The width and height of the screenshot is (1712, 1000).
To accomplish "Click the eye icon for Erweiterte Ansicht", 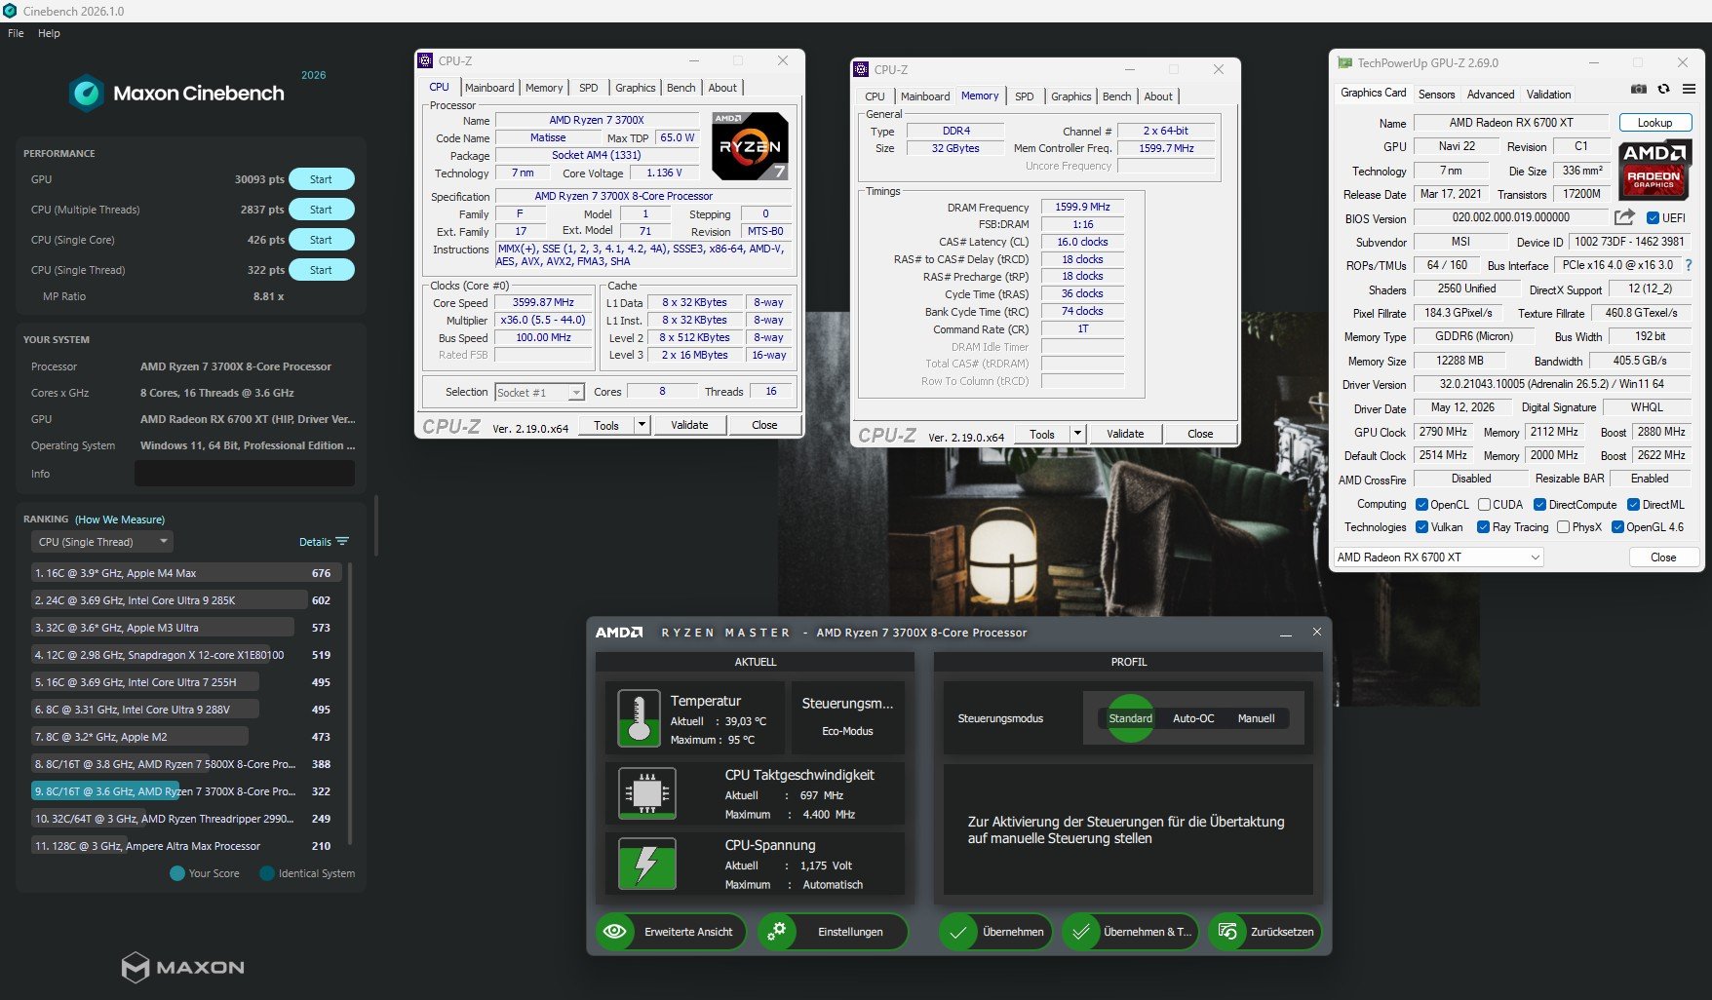I will coord(615,932).
